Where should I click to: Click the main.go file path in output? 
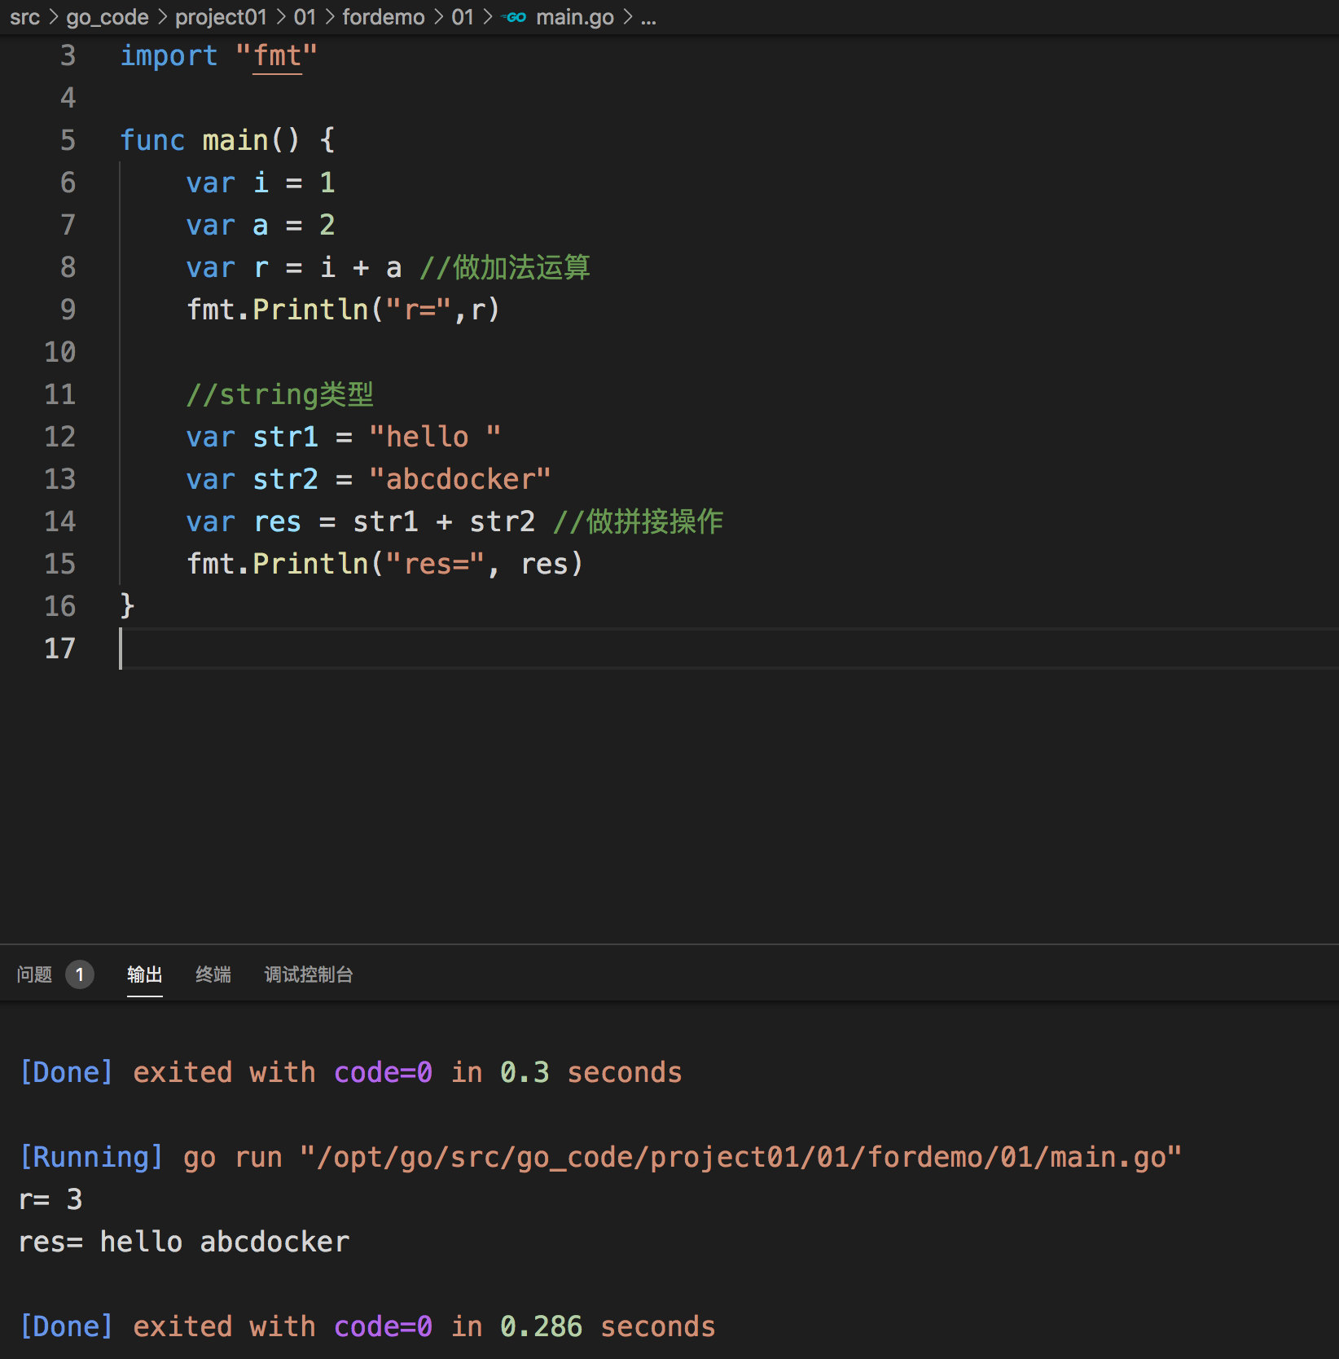click(x=740, y=1157)
